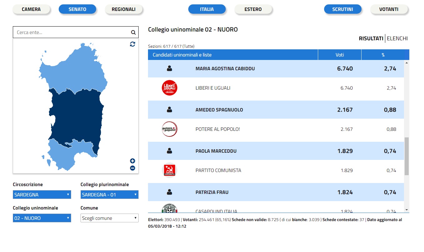Viewport: 424px width, 252px height.
Task: Open the Scegli comune dropdown
Action: tap(109, 218)
